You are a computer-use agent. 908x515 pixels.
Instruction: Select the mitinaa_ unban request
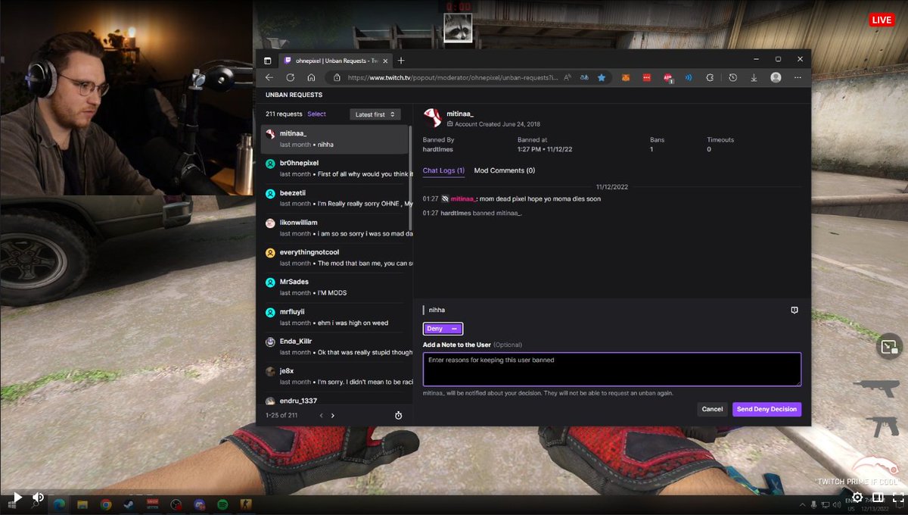334,139
